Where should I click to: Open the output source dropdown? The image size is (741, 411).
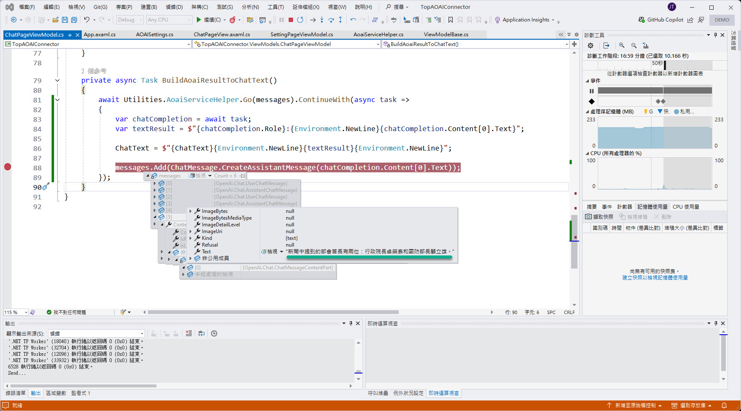[97, 333]
